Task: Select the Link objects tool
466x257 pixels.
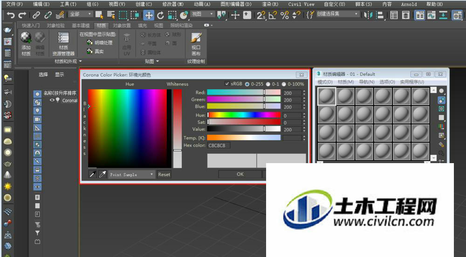Action: (36, 15)
